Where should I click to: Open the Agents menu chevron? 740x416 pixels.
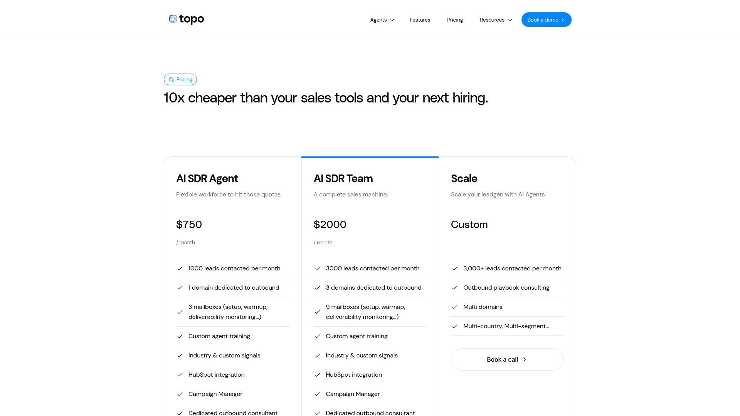point(392,20)
